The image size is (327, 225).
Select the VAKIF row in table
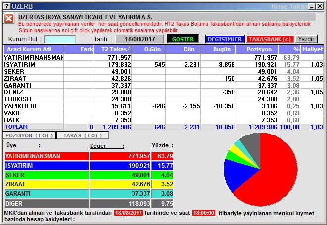click(163, 113)
